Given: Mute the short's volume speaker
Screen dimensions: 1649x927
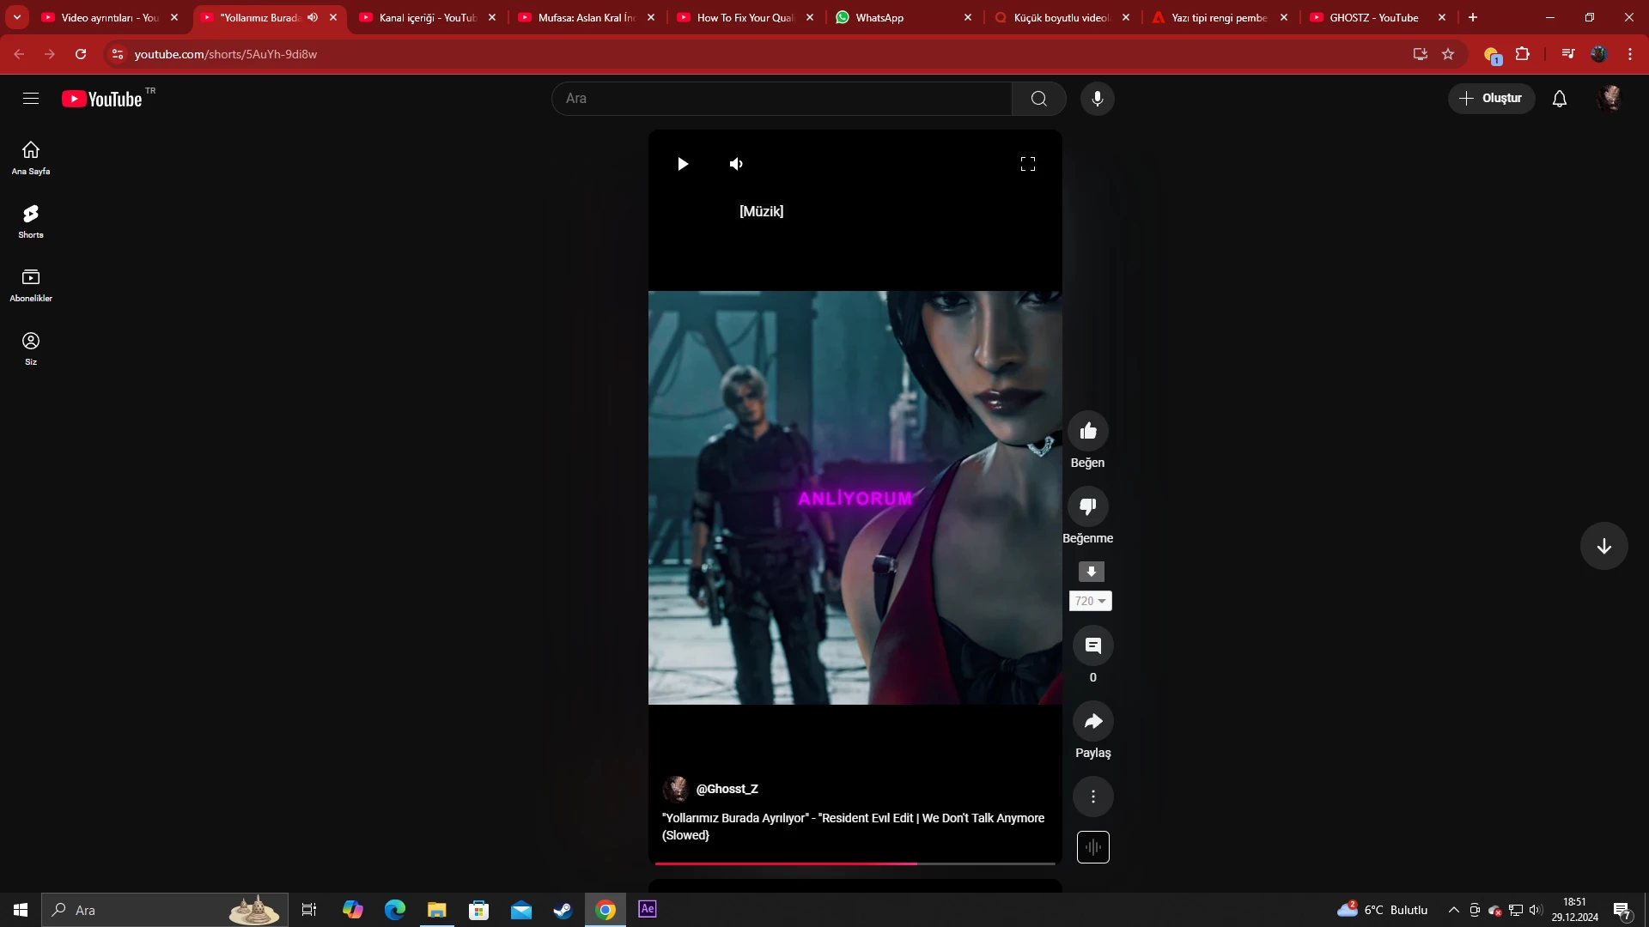Looking at the screenshot, I should point(736,164).
